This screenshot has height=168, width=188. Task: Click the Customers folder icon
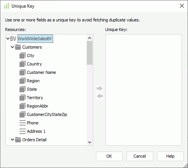[x=18, y=47]
